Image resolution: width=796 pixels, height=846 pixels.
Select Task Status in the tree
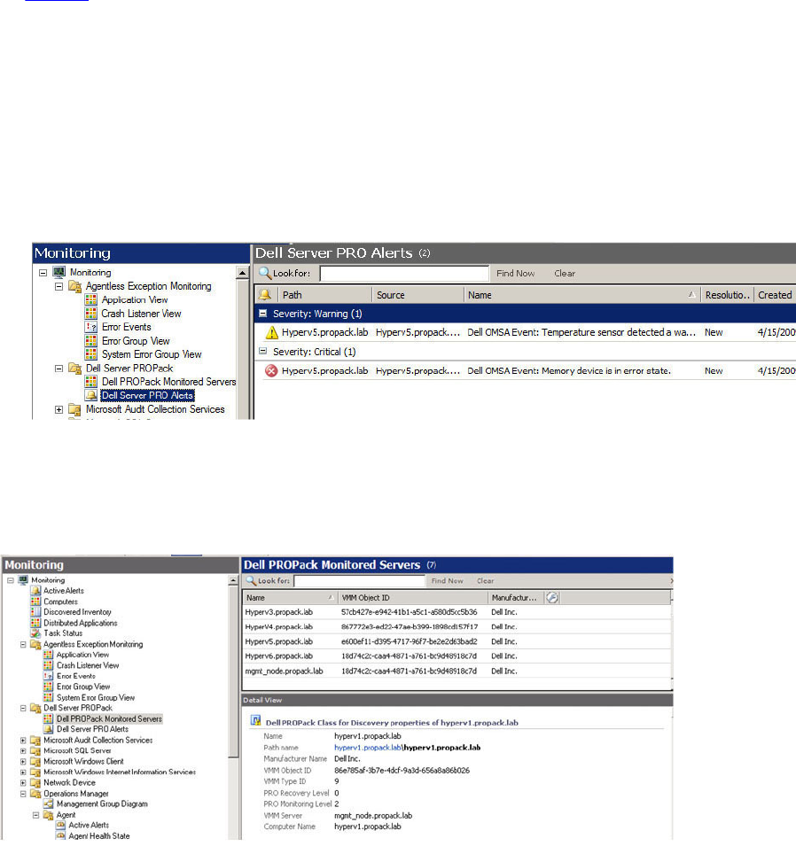pyautogui.click(x=63, y=633)
